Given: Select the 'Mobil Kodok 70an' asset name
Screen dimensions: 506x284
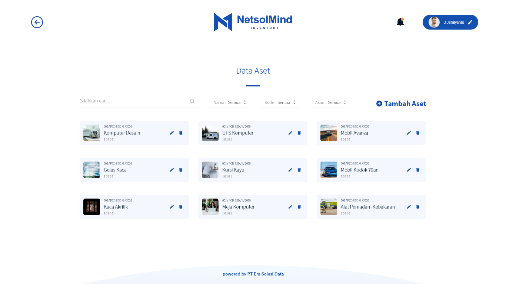Looking at the screenshot, I should (x=360, y=170).
